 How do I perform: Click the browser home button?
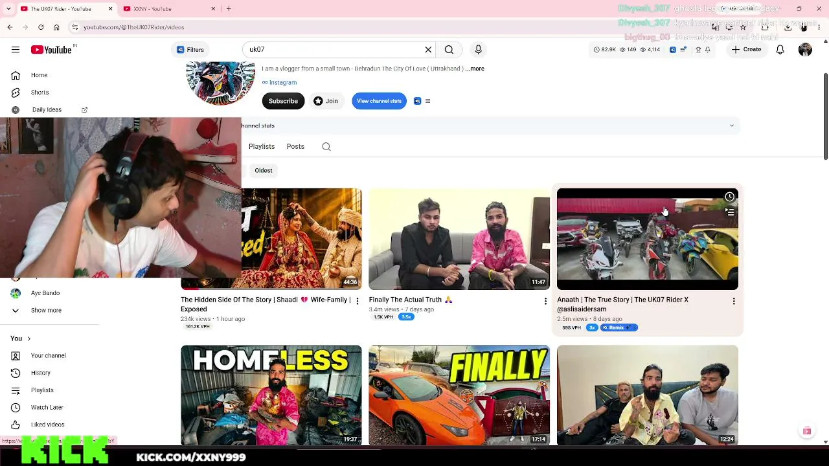56,27
